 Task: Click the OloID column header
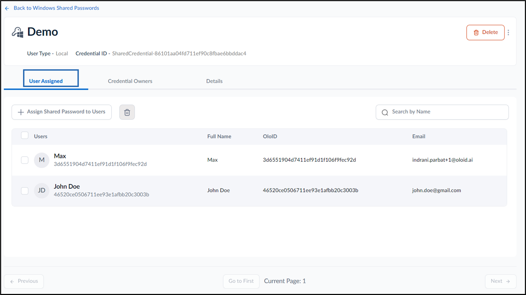click(270, 136)
